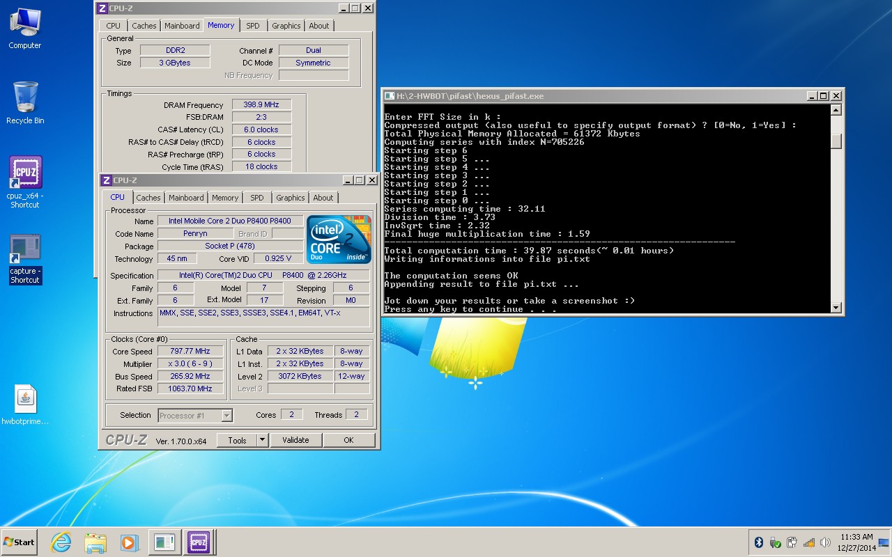The width and height of the screenshot is (892, 557).
Task: Click the console vertical scrollbar thumb
Action: 836,141
